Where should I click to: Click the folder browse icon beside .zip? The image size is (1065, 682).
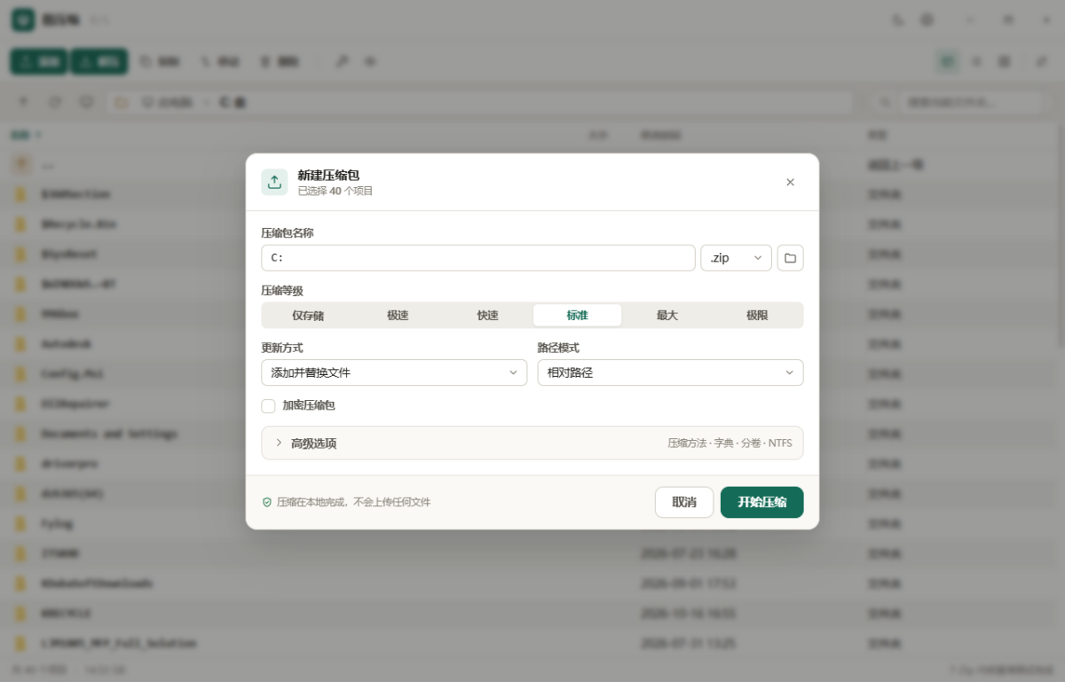[x=790, y=258]
